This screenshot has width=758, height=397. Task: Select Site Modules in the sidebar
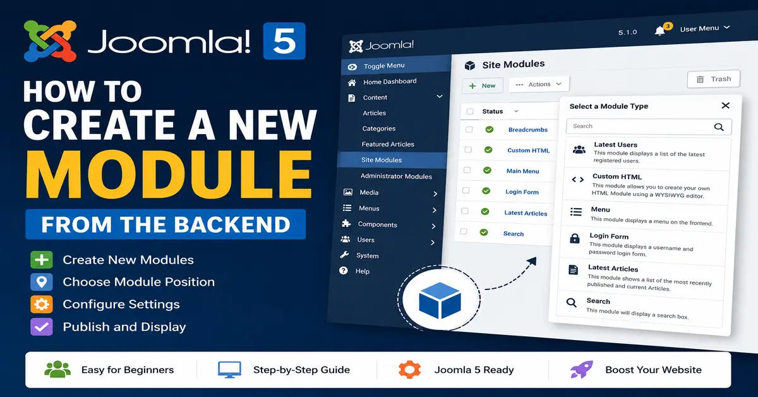click(x=382, y=160)
